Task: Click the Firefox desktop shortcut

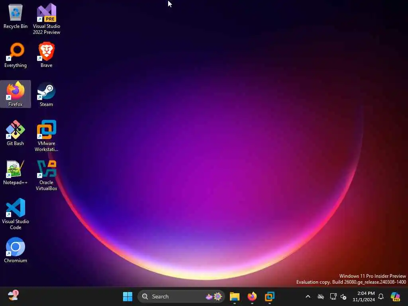Action: [16, 94]
